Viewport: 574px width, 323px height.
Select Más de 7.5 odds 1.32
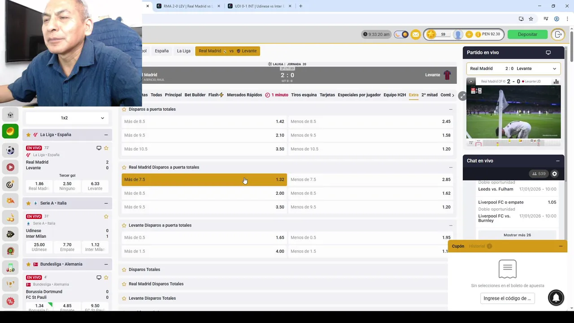(x=204, y=179)
